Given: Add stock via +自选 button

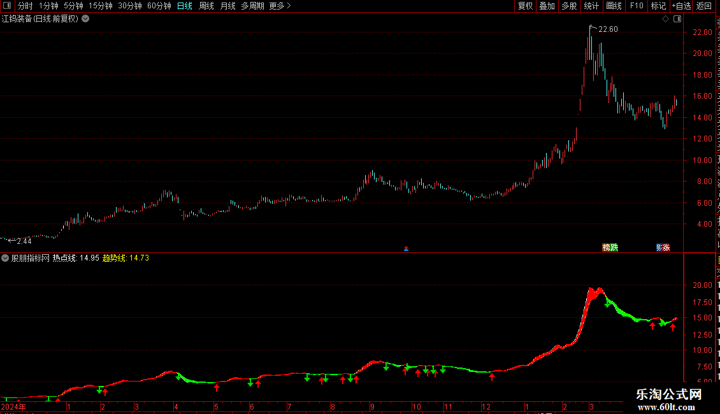Looking at the screenshot, I should 681,6.
